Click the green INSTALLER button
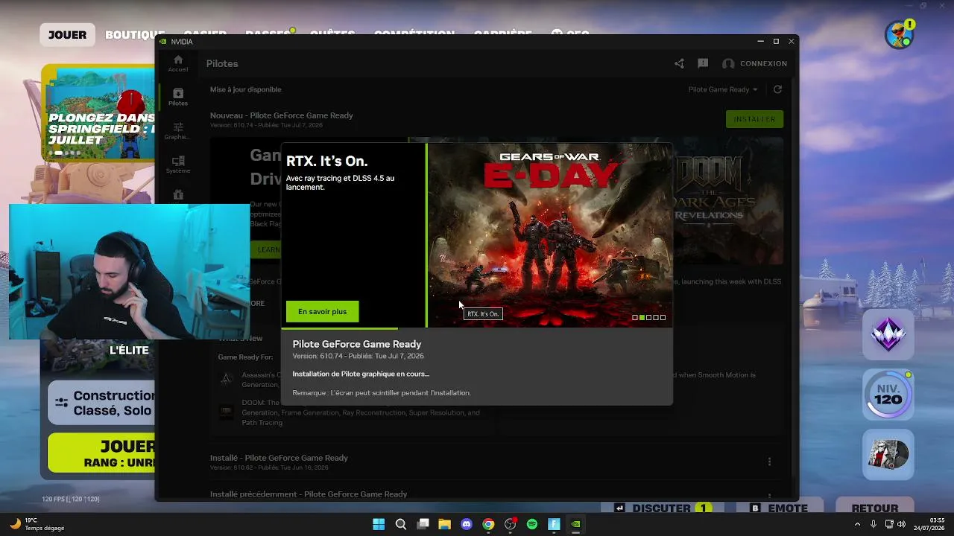This screenshot has width=954, height=536. point(754,119)
